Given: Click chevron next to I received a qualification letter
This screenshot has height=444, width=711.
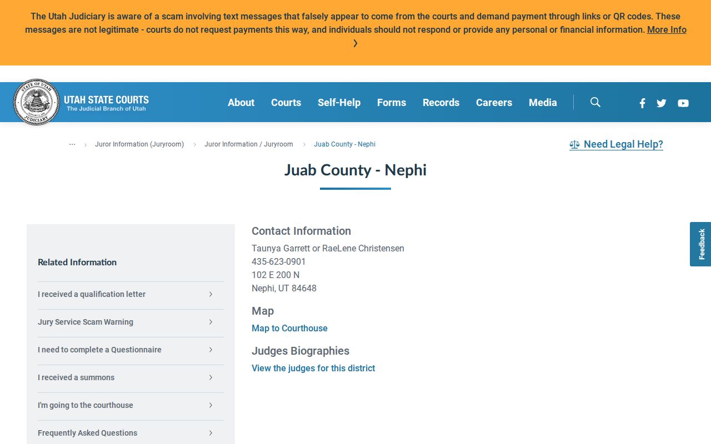Looking at the screenshot, I should (x=211, y=294).
